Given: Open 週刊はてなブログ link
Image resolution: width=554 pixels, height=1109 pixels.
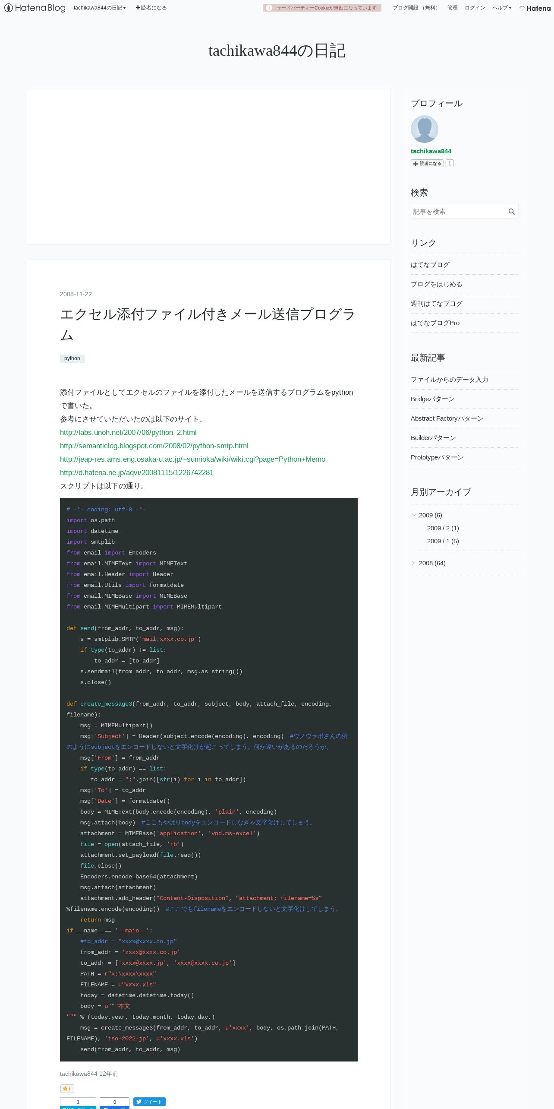Looking at the screenshot, I should (437, 304).
